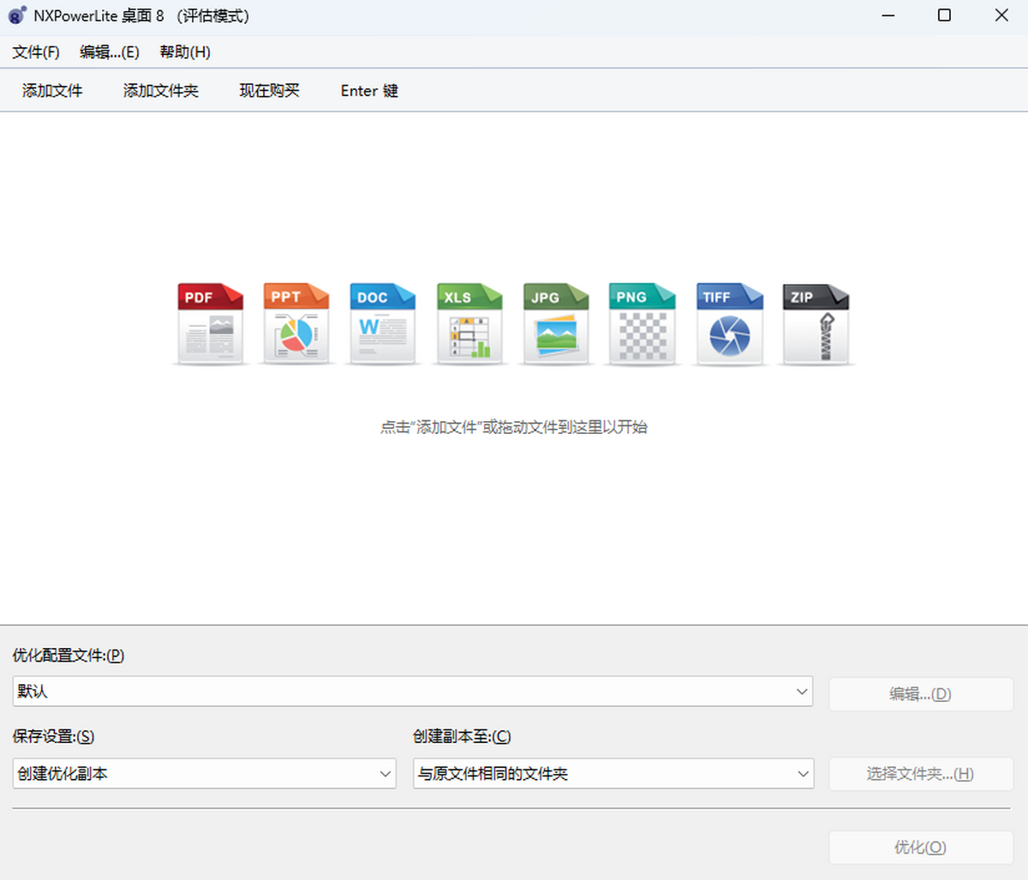This screenshot has height=880, width=1028.
Task: Click the 添加文件 toolbar button
Action: point(52,91)
